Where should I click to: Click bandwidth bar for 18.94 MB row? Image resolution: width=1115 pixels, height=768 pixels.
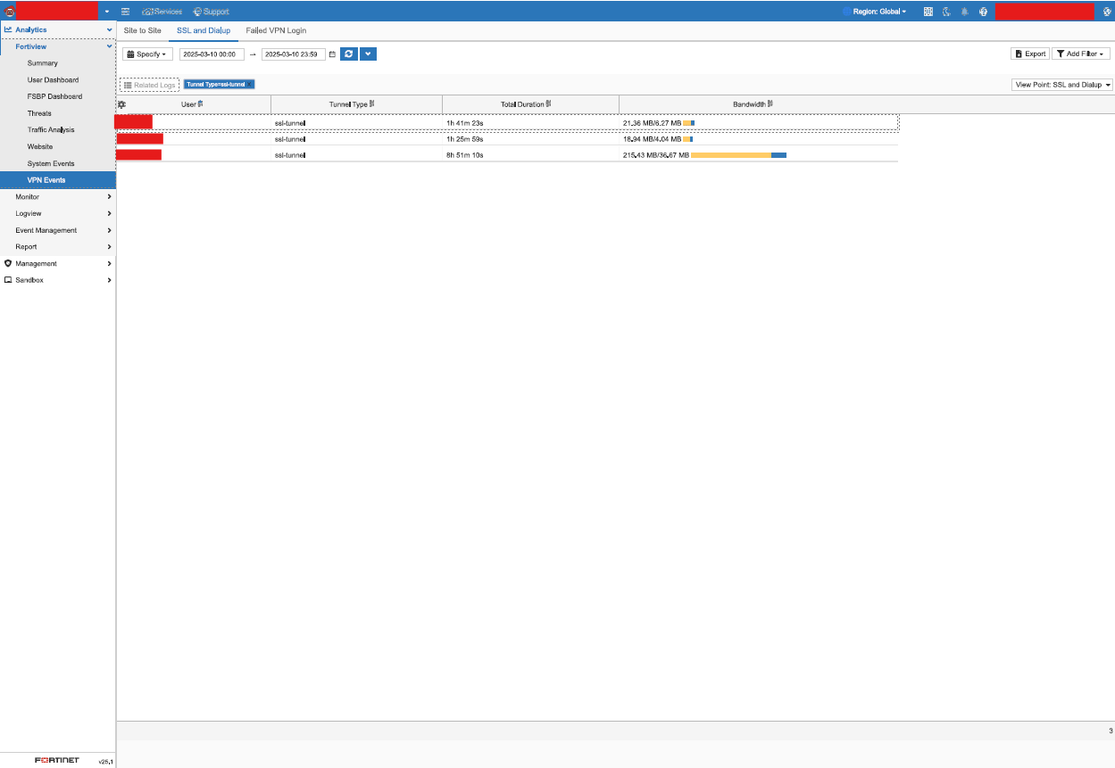(x=687, y=139)
